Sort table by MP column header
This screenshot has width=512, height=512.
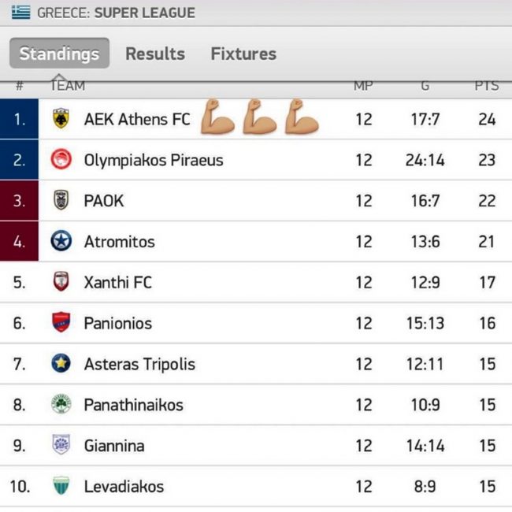362,86
